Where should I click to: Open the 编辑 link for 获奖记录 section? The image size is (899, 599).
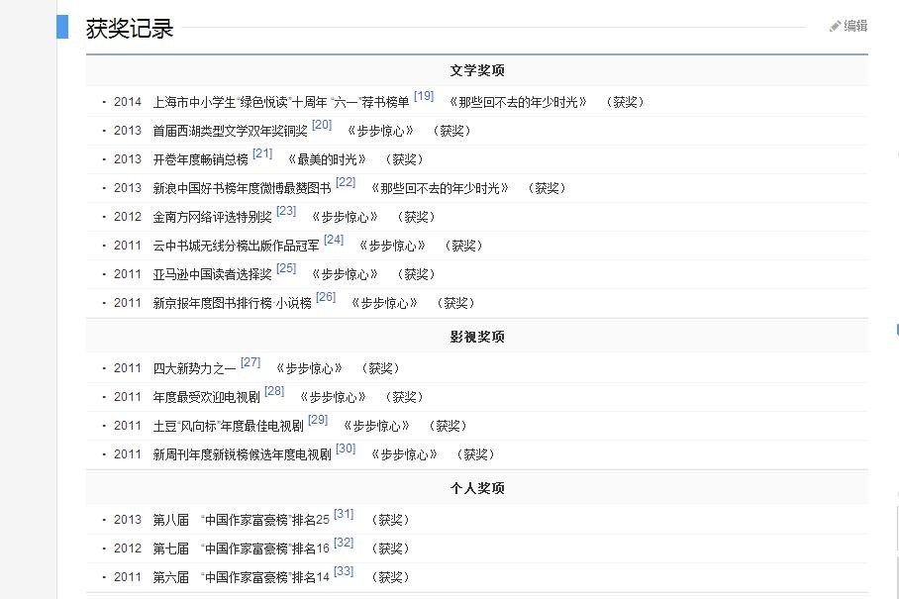point(855,27)
